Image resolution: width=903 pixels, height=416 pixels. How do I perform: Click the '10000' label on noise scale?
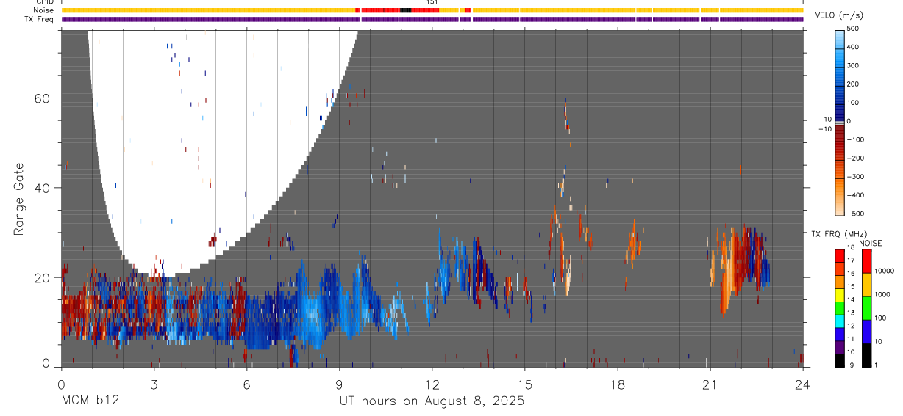[885, 271]
